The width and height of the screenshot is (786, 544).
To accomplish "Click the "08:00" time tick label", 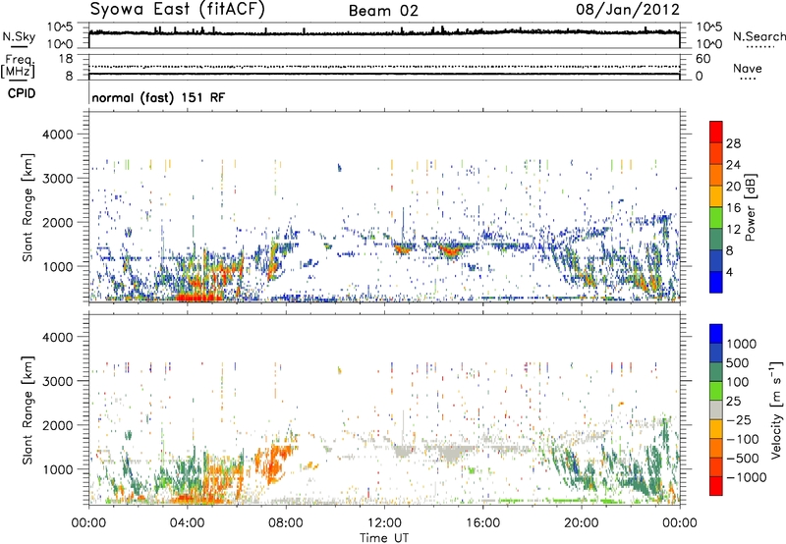I will [x=286, y=523].
